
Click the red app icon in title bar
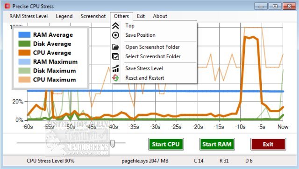[7, 6]
